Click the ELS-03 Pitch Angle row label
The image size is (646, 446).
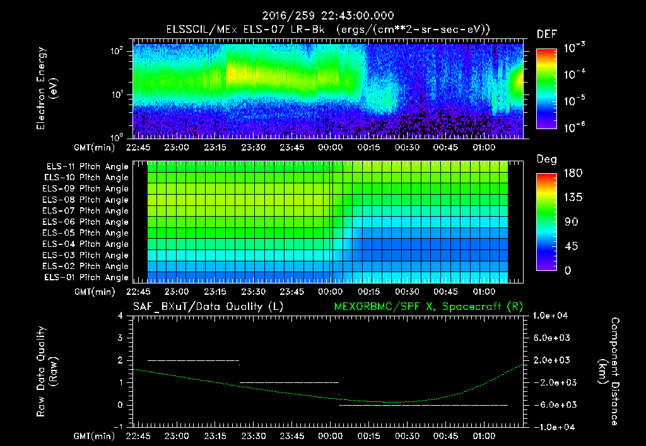point(86,255)
